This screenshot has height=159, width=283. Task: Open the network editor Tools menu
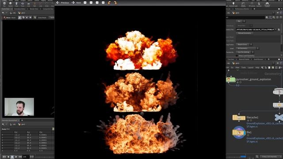click(244, 68)
